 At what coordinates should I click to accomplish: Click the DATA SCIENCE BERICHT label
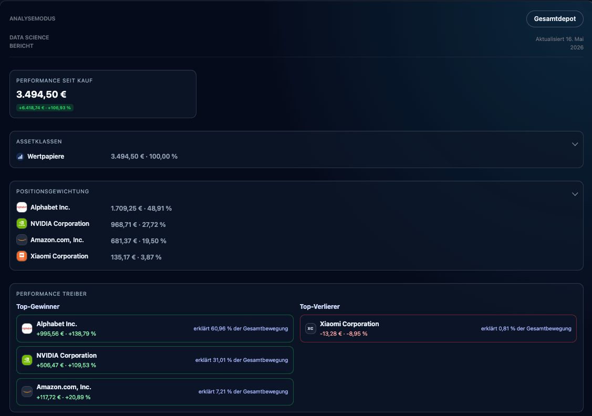click(29, 41)
